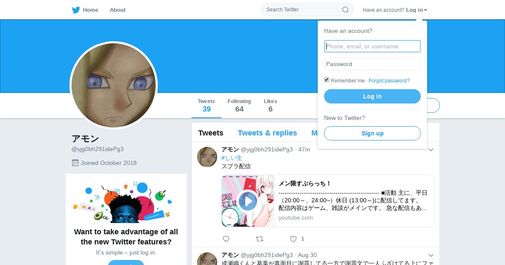Click the small avatar beside first tweet
This screenshot has height=265, width=505.
(207, 157)
